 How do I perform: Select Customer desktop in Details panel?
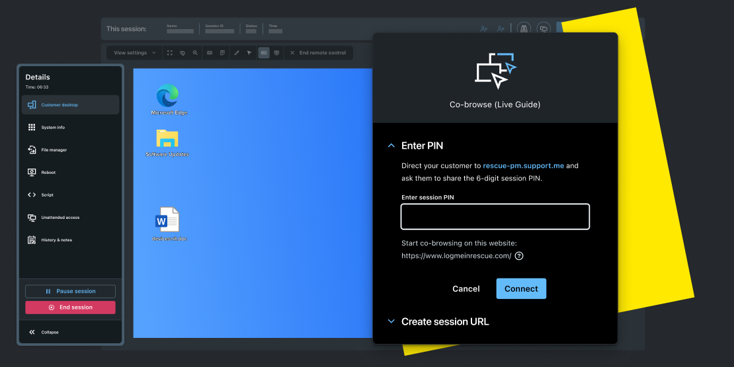(70, 105)
